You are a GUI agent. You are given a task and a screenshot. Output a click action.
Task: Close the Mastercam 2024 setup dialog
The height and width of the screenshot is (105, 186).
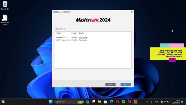click(x=132, y=12)
